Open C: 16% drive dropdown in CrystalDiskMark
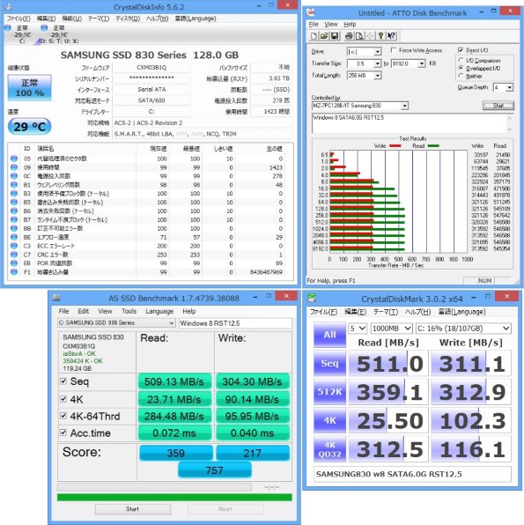 click(463, 329)
